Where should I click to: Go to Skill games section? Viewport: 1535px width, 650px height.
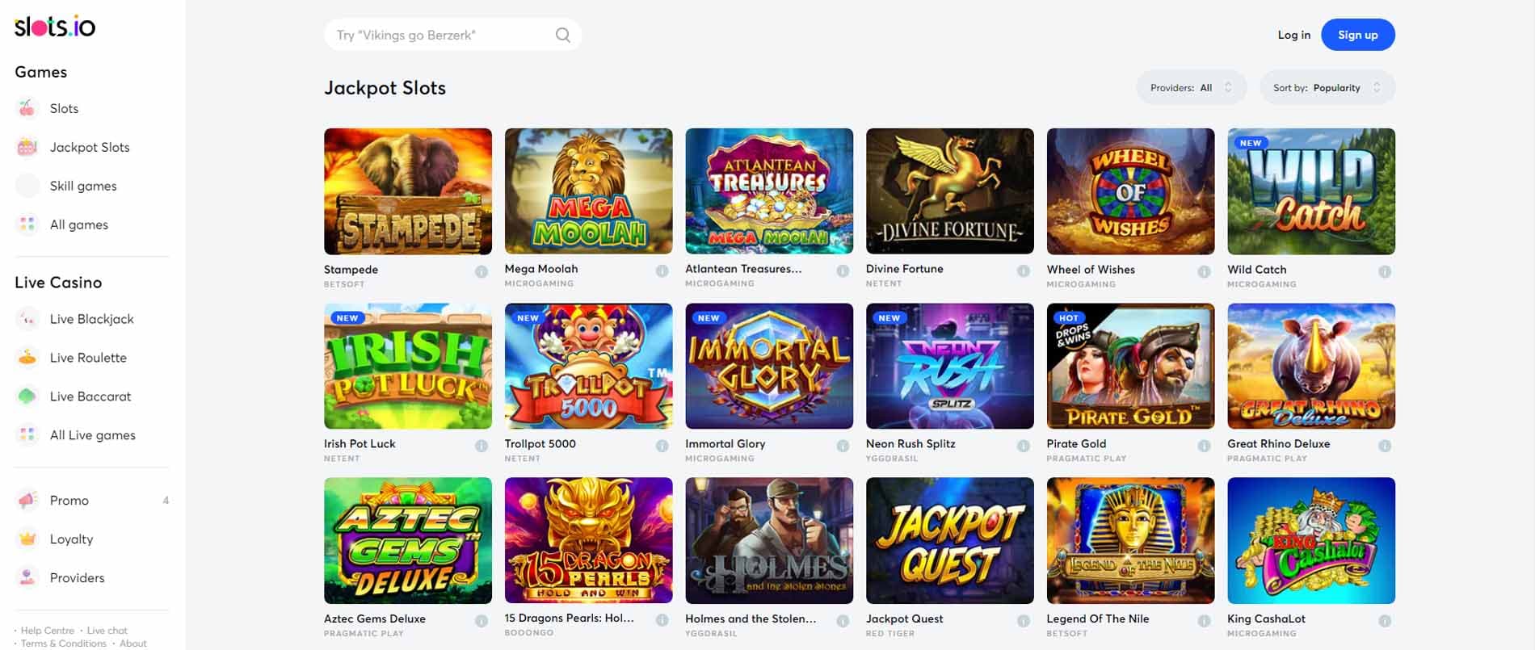82,186
